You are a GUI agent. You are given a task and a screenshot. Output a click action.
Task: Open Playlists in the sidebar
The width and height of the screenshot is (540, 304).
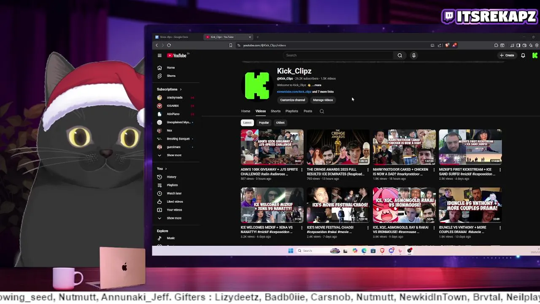tap(172, 185)
